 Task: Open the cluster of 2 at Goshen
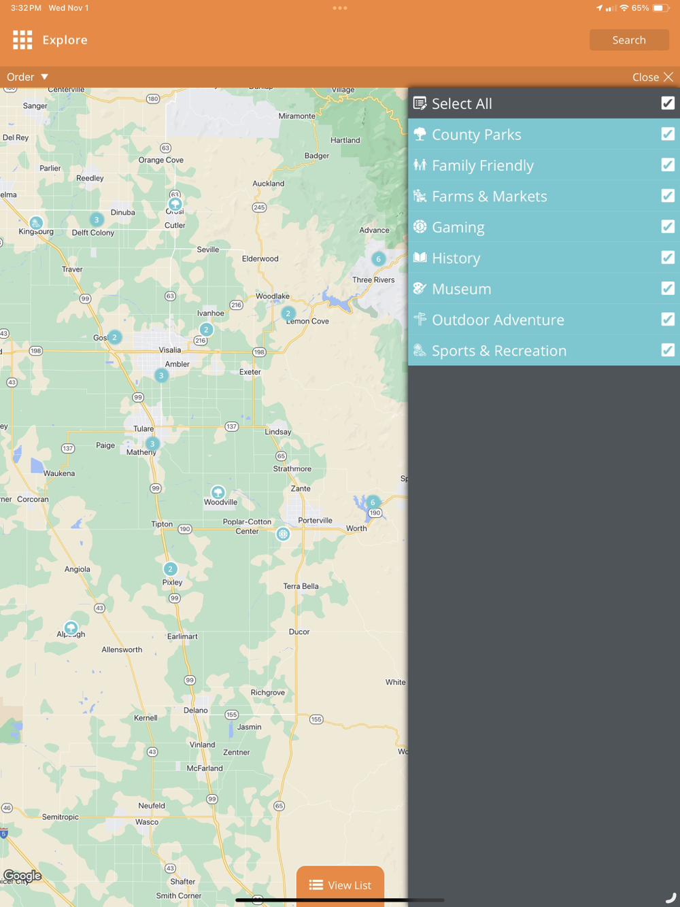[x=114, y=337]
